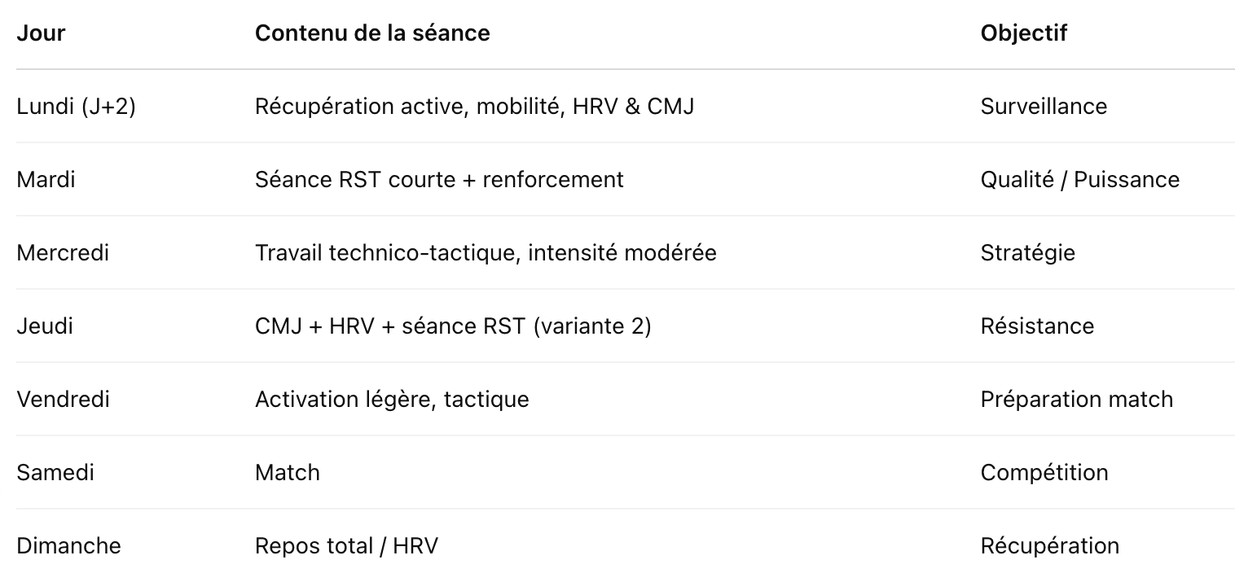This screenshot has width=1235, height=586.
Task: Click the "Préparation match" cell
Action: [1076, 400]
